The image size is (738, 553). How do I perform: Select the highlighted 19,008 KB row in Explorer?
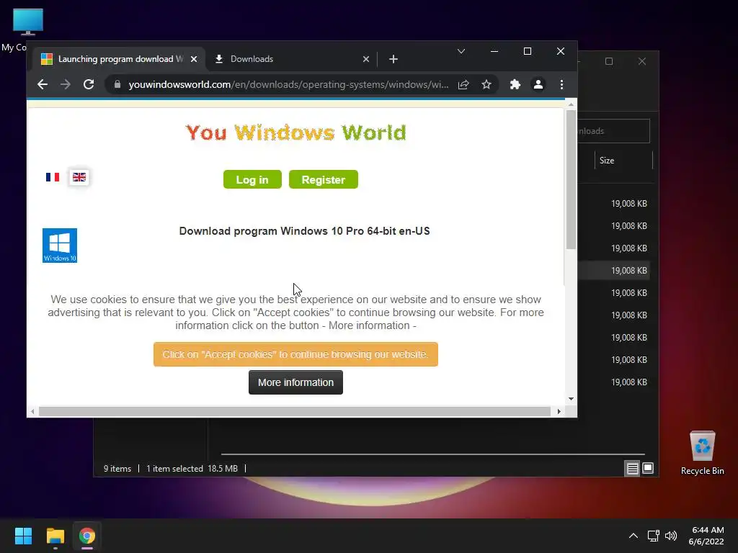(x=613, y=271)
